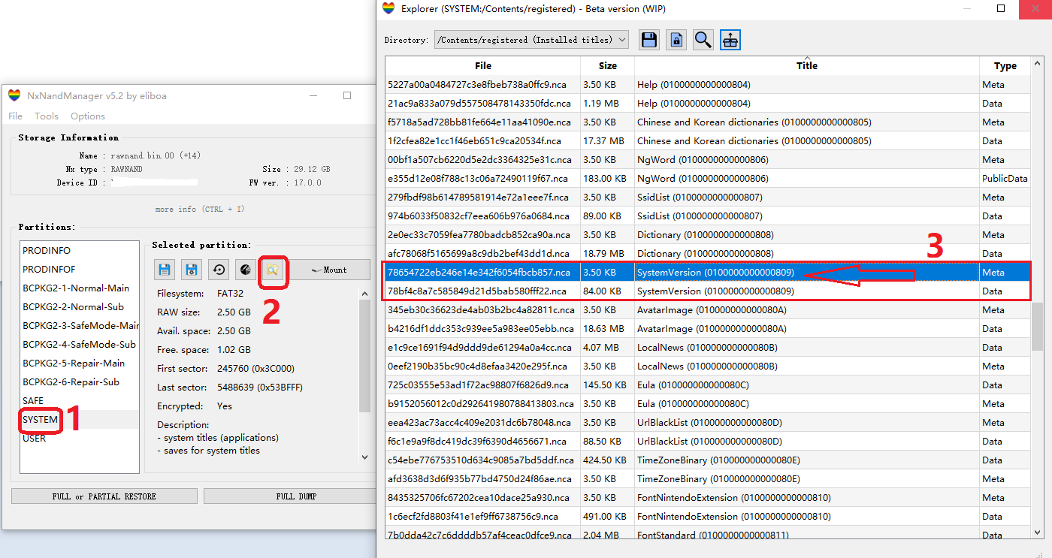
Task: Click the FontNintendoExtension title in the 491.00 KB row
Action: click(733, 516)
